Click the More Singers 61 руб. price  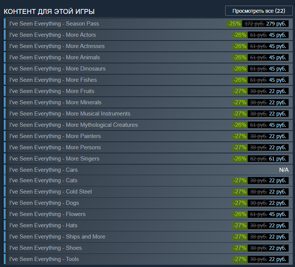coord(277,159)
